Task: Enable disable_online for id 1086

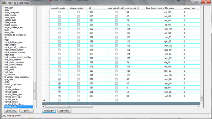Action: (x=78, y=96)
